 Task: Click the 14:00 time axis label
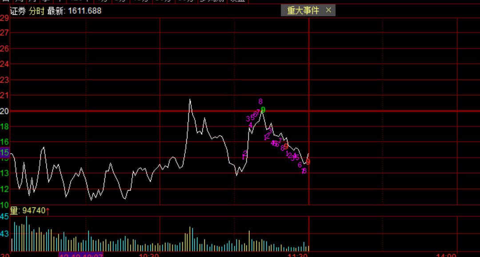tap(446, 255)
